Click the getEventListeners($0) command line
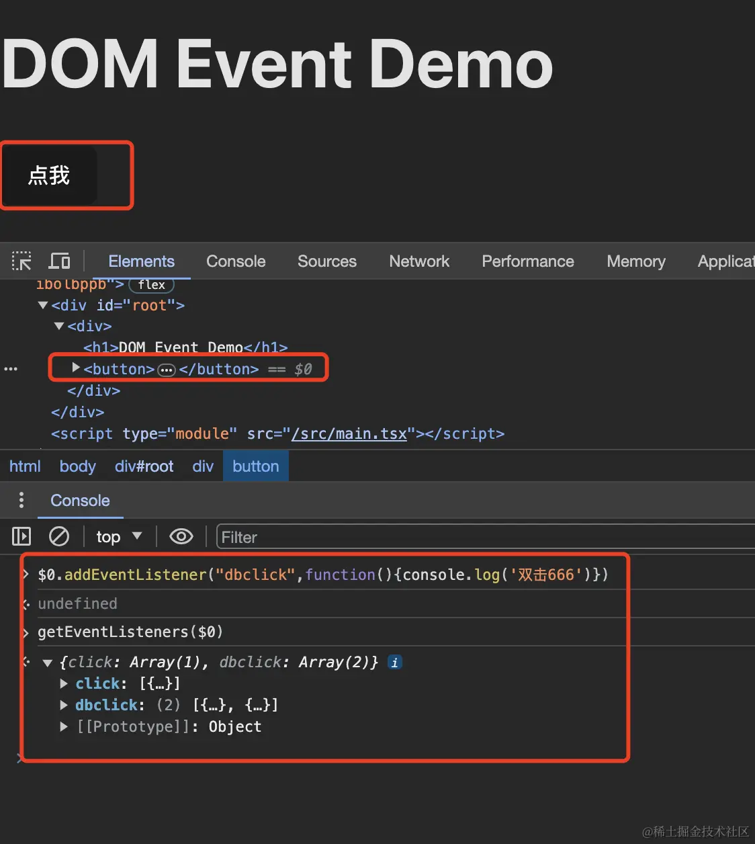 pos(130,632)
